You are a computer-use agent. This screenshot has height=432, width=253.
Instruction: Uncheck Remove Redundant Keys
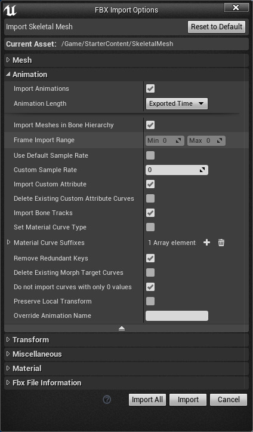(x=150, y=258)
